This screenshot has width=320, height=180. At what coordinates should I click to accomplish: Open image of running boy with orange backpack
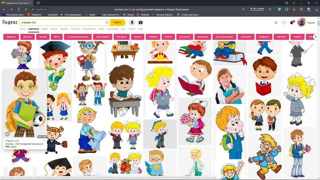[264, 156]
